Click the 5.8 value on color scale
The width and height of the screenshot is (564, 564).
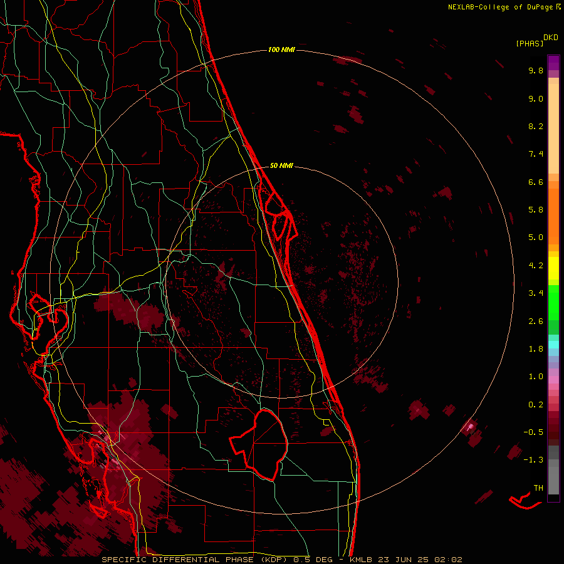click(x=536, y=210)
